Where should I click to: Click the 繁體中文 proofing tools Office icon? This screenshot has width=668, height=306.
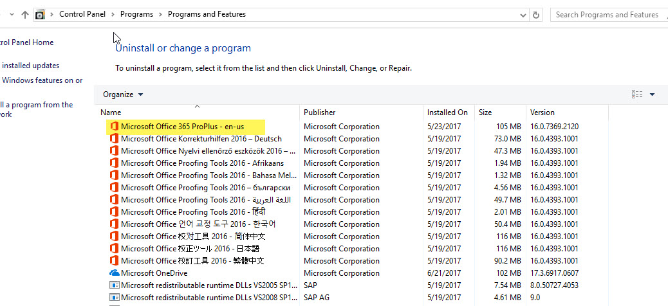coord(114,261)
